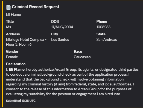Click the DOB field label
143x108 pixels.
[x=55, y=21]
